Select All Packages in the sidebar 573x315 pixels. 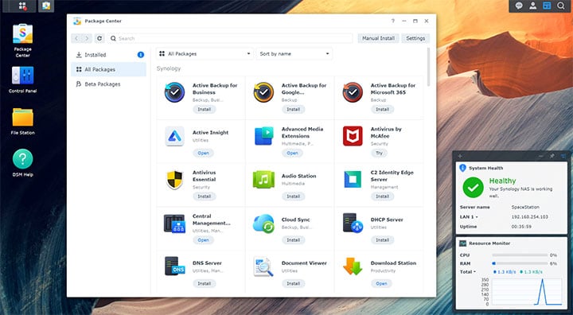point(108,69)
